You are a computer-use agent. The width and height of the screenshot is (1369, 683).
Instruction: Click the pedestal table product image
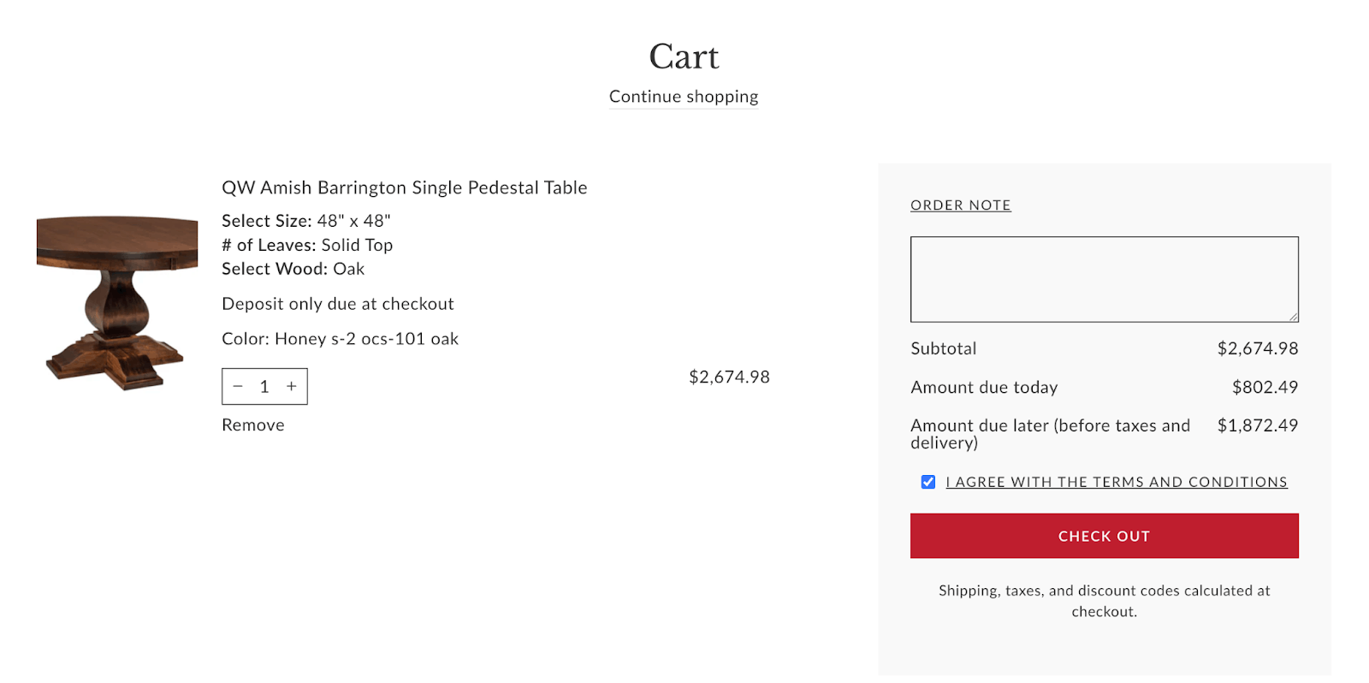tap(117, 301)
